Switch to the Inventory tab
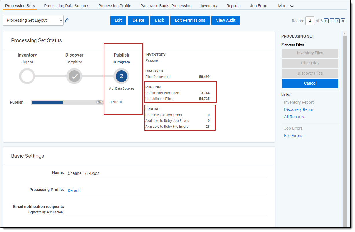355x232 pixels. click(x=209, y=6)
